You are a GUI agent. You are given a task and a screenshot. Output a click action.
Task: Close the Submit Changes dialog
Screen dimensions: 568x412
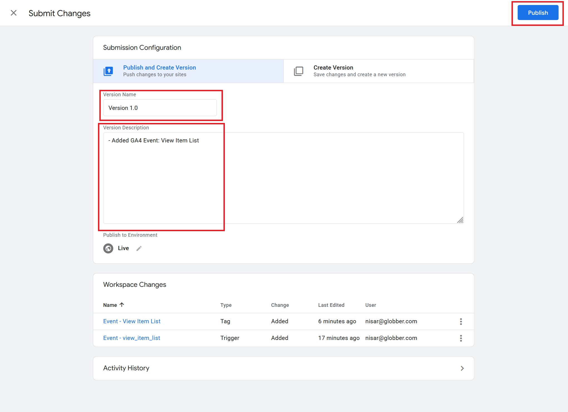(14, 13)
